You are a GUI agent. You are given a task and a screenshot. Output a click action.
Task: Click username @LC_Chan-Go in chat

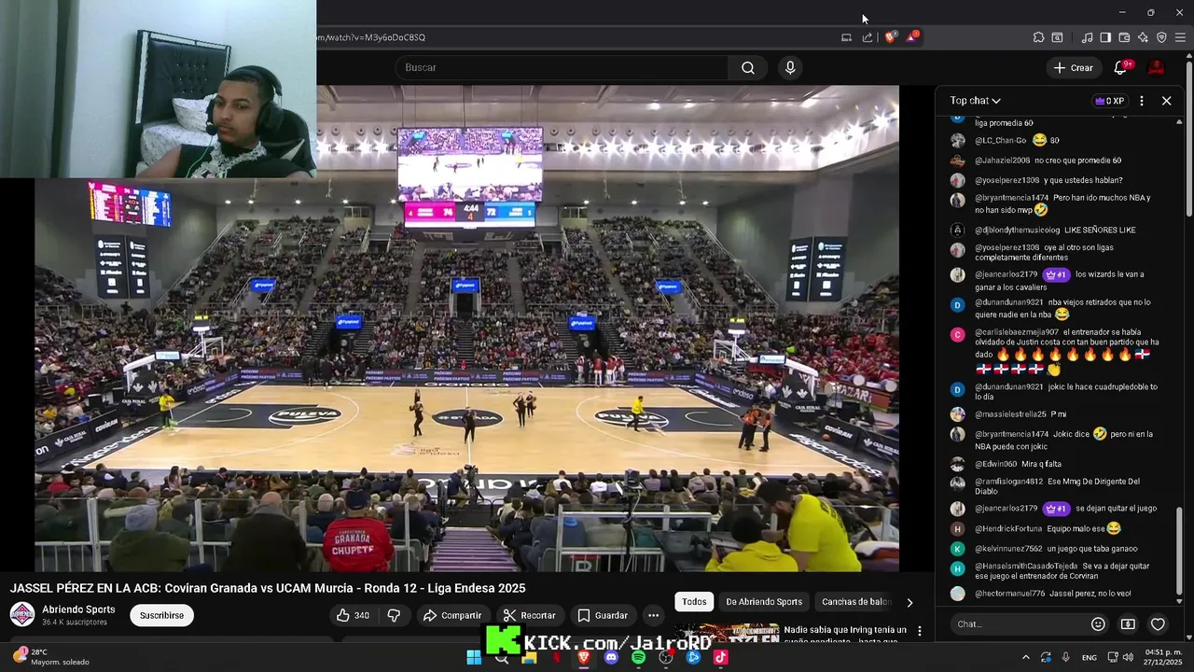[1000, 140]
